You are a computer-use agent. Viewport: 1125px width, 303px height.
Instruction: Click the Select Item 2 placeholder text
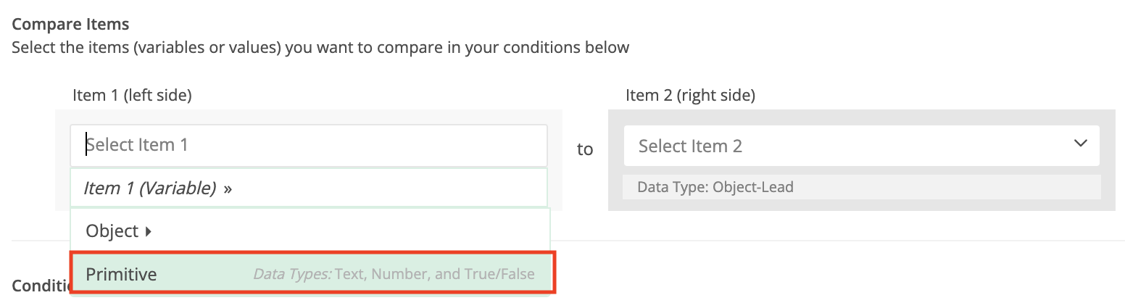pyautogui.click(x=690, y=146)
